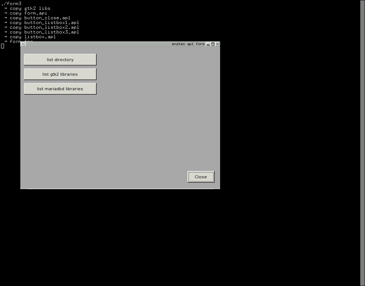Click the "copy button_listbox2.apl" output line
Screen dimensions: 365x286
pyautogui.click(x=44, y=27)
